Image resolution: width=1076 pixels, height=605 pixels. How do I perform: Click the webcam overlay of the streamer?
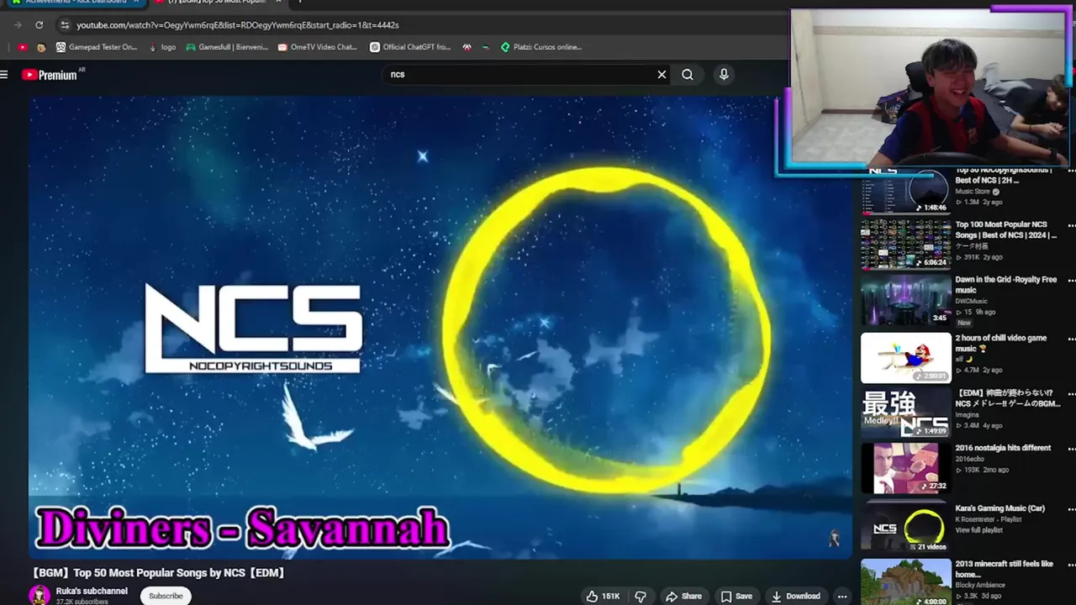[x=929, y=88]
